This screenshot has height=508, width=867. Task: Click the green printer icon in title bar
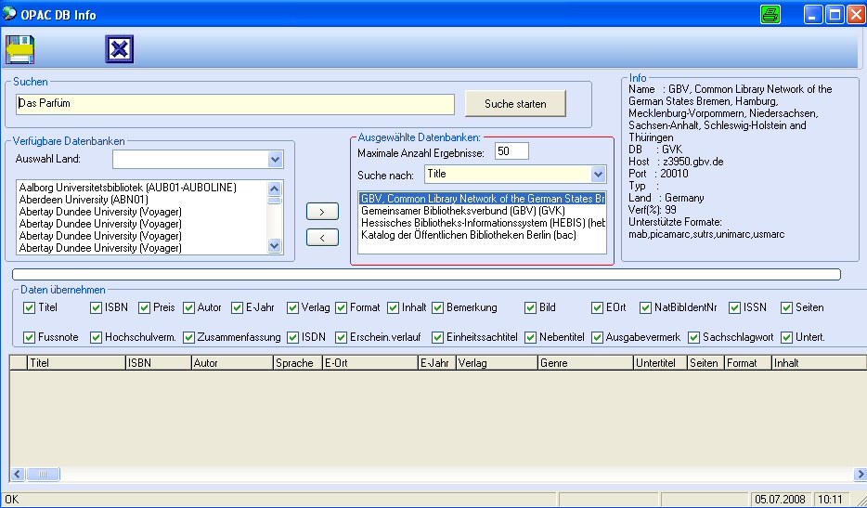(770, 14)
